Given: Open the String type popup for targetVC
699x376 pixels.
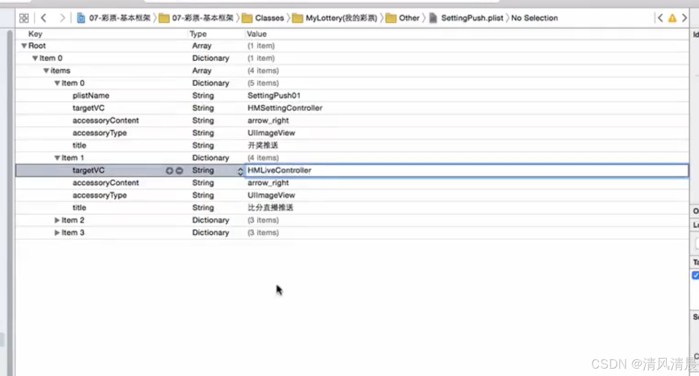Looking at the screenshot, I should 240,171.
